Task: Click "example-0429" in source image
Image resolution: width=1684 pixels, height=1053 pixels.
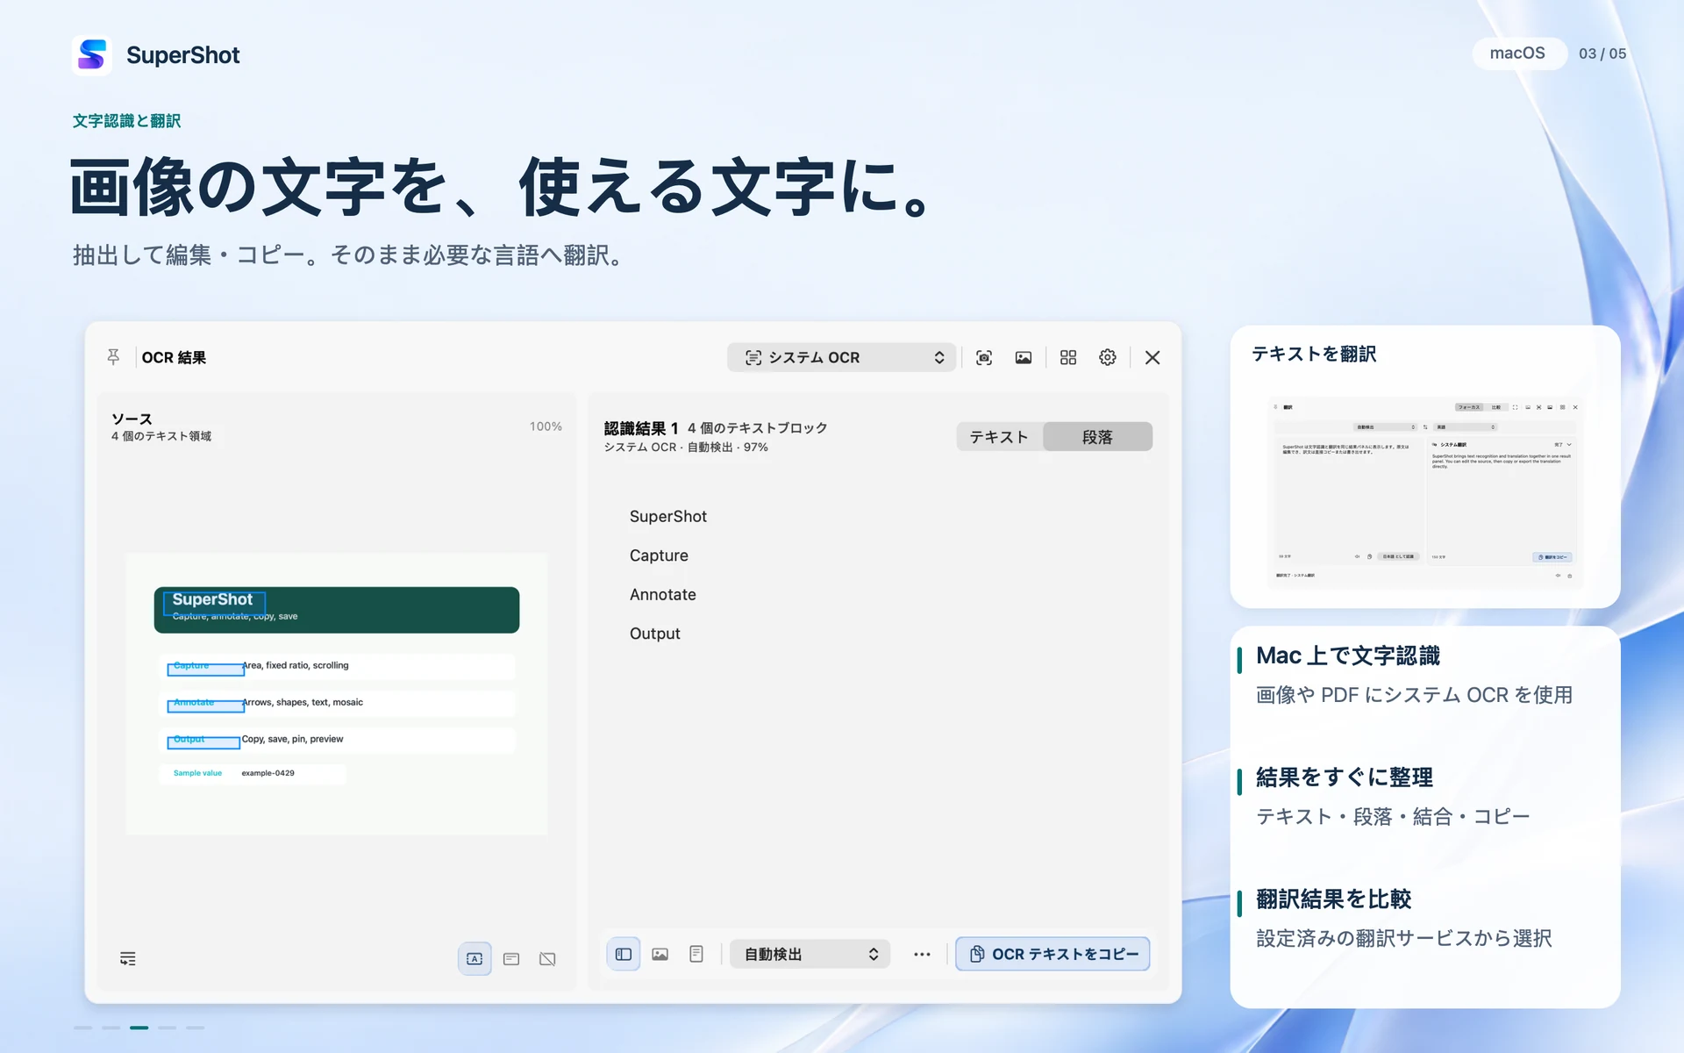Action: [268, 773]
